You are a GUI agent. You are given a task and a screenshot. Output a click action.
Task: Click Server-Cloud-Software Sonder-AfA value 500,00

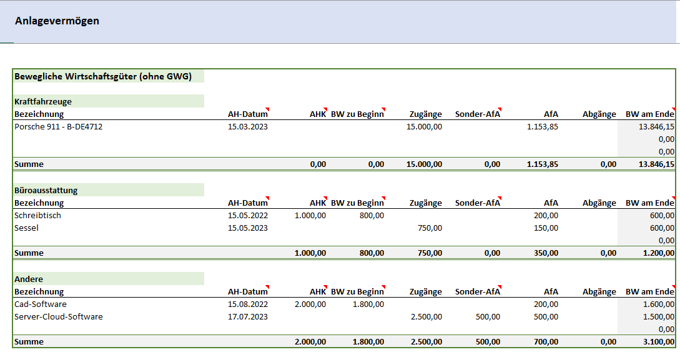click(487, 317)
